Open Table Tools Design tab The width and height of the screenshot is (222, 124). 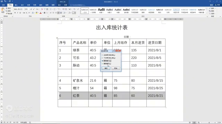pos(59,5)
